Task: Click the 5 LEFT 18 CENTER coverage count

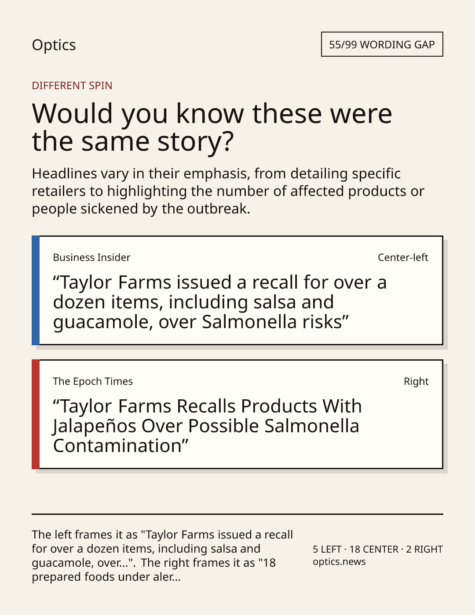Action: pos(378,549)
